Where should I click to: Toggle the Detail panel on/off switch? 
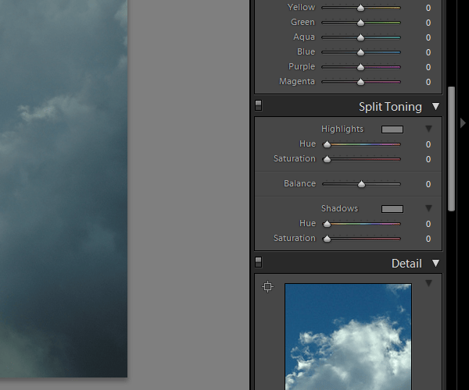(x=259, y=263)
